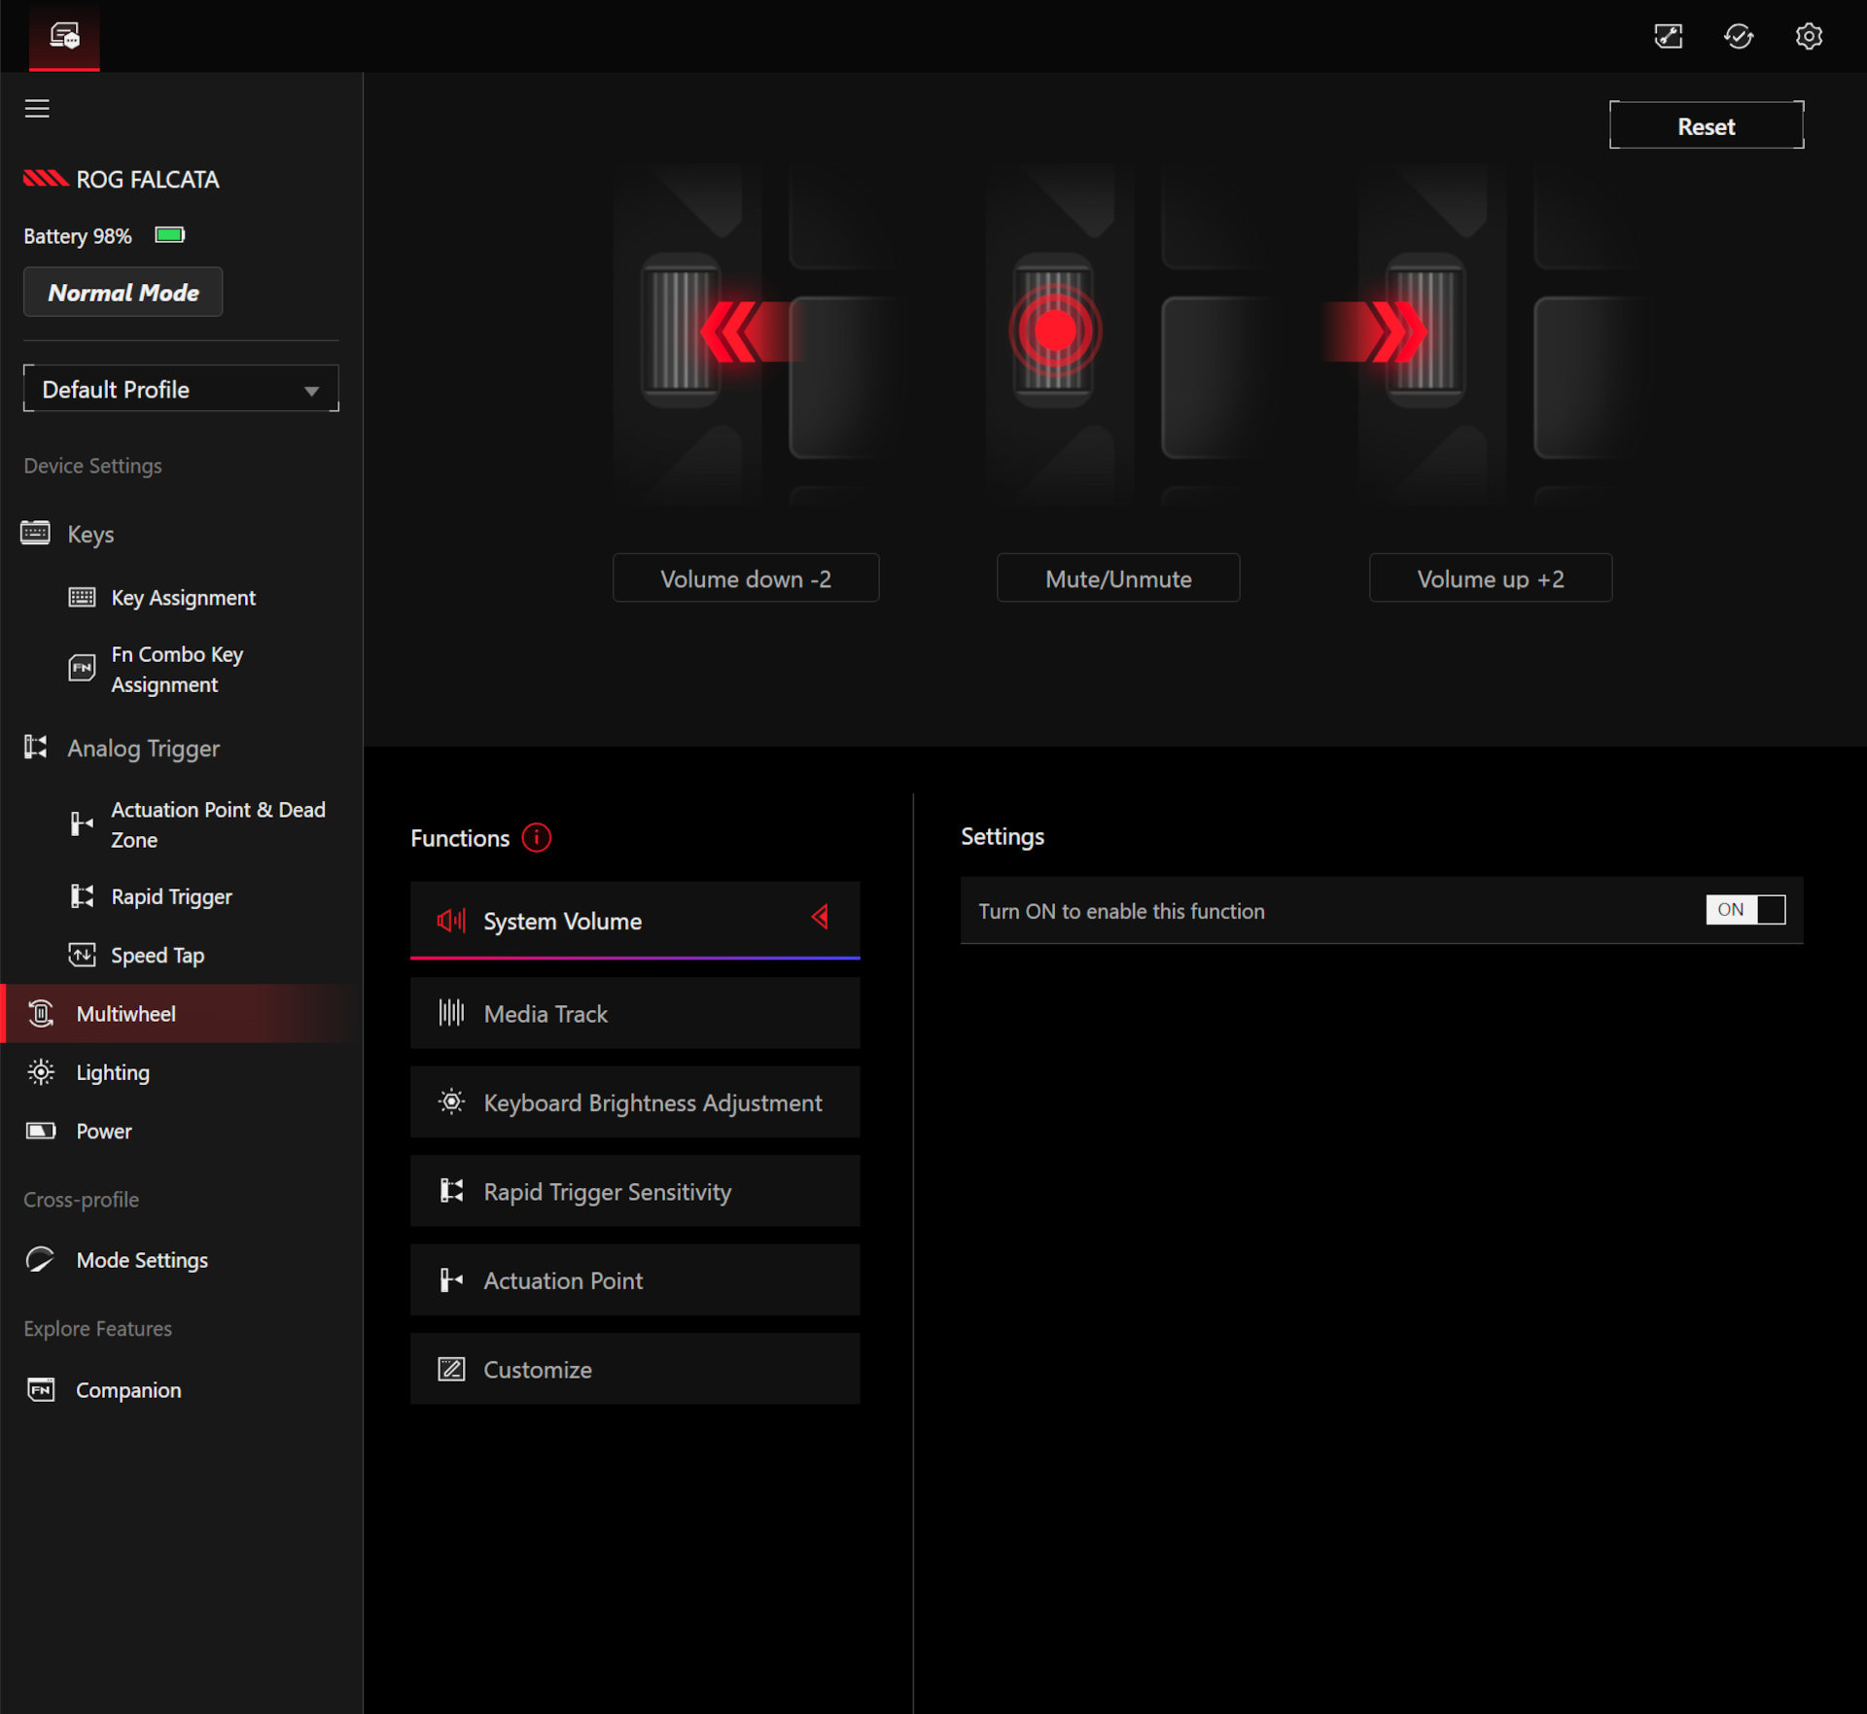Expand the hamburger menu at top left
Image resolution: width=1867 pixels, height=1714 pixels.
(x=37, y=108)
